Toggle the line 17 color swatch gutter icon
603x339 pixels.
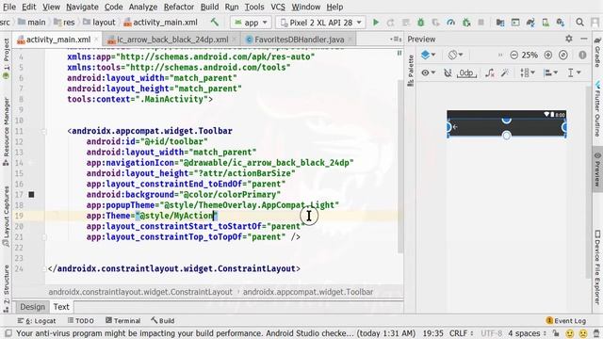tap(31, 195)
